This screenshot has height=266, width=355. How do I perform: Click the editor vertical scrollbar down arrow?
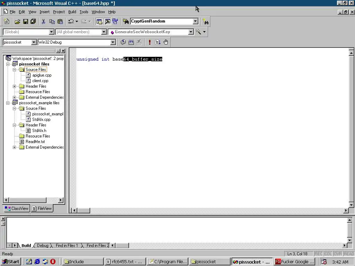(x=352, y=205)
